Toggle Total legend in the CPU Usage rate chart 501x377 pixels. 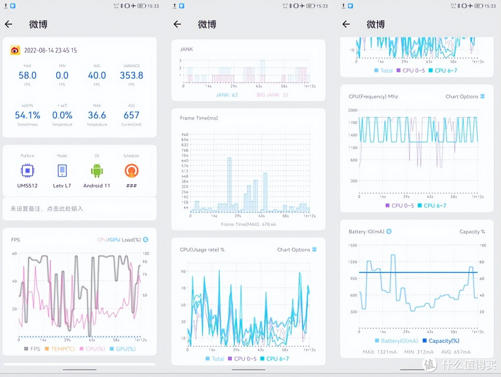[x=215, y=359]
